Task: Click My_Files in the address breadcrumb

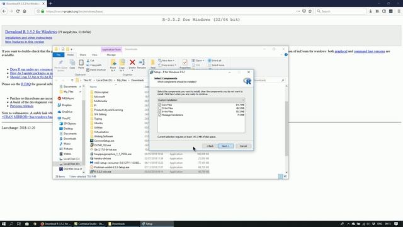Action: 122,80
